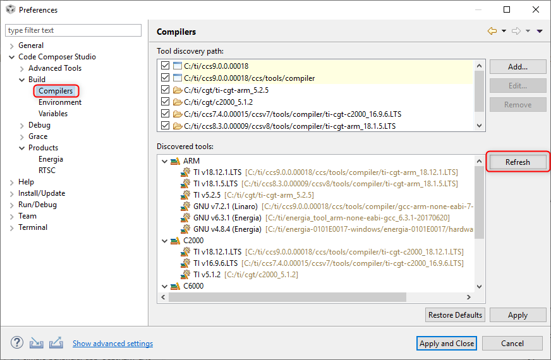Viewport: 551px width, 360px height.
Task: Expand the General tree node
Action: coord(11,45)
